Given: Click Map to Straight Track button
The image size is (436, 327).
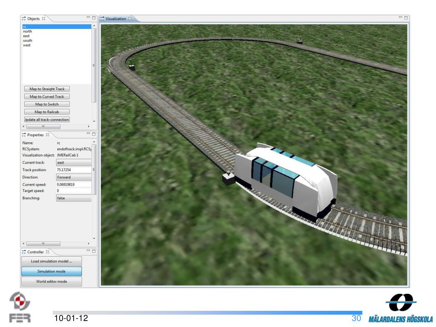Looking at the screenshot, I should [47, 89].
